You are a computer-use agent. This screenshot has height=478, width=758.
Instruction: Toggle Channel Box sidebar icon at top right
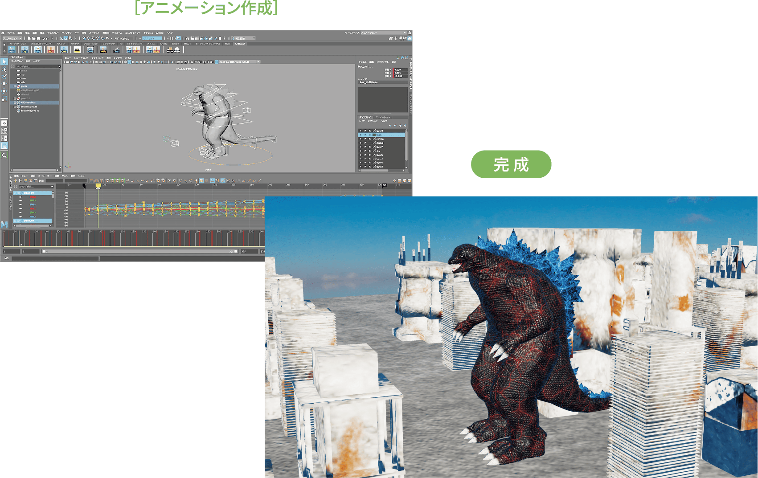point(410,38)
